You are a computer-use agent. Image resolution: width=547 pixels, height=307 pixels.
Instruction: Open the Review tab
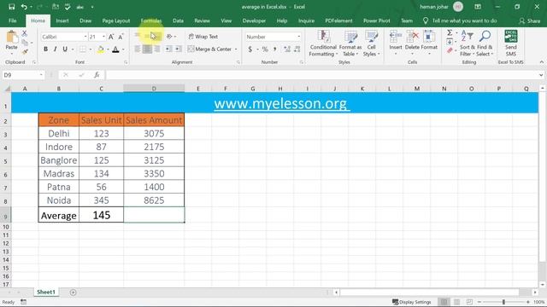[202, 20]
